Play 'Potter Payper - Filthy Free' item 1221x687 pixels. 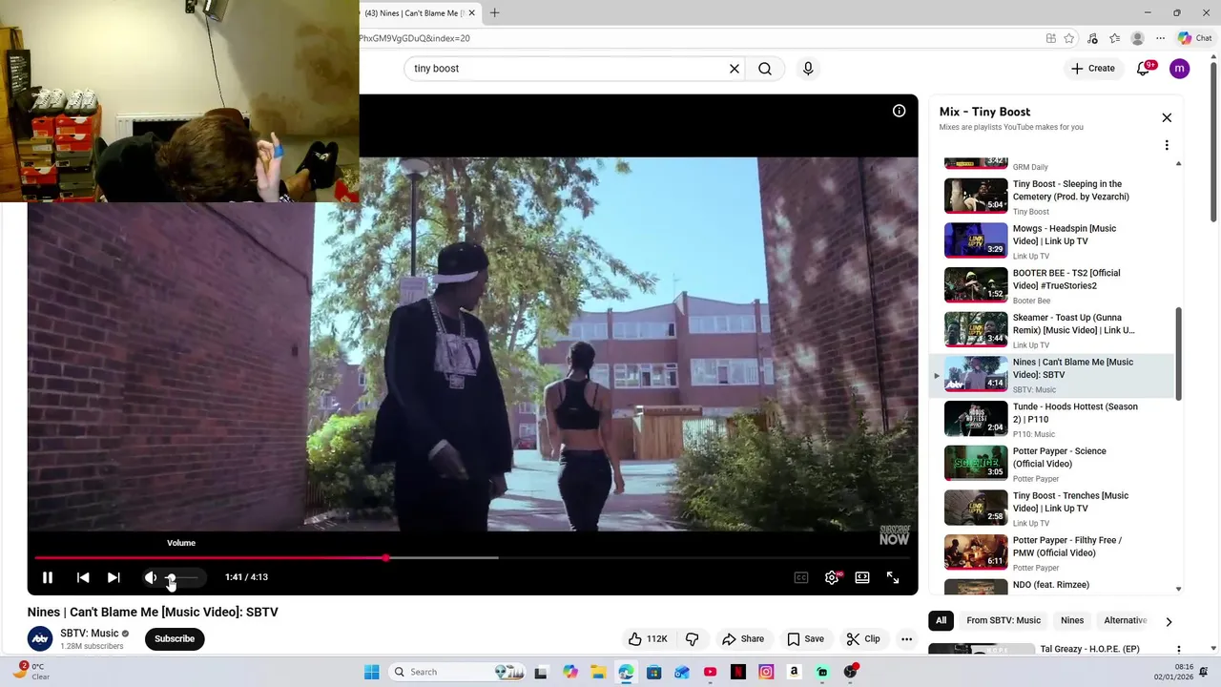point(1054,552)
